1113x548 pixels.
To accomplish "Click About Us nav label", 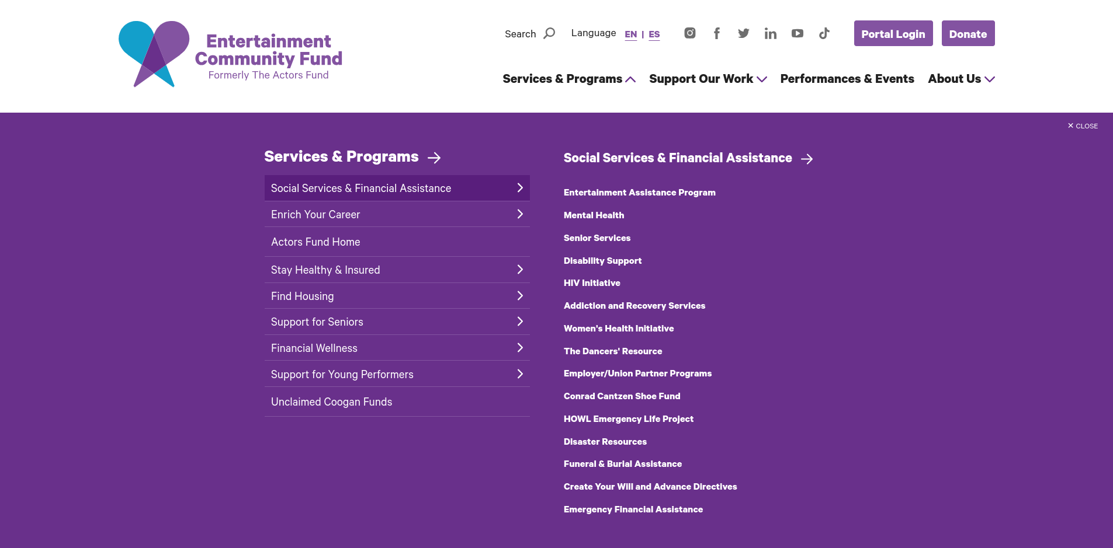I will pyautogui.click(x=954, y=79).
